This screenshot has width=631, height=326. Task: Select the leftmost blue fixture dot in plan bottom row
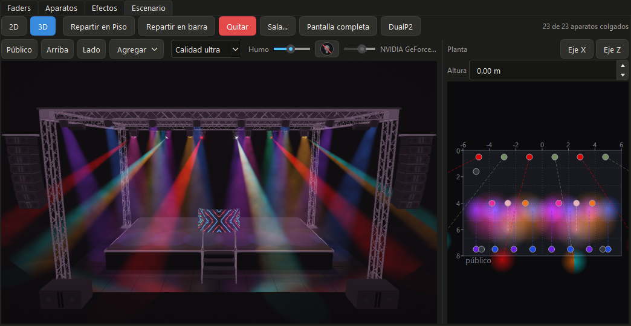point(495,249)
